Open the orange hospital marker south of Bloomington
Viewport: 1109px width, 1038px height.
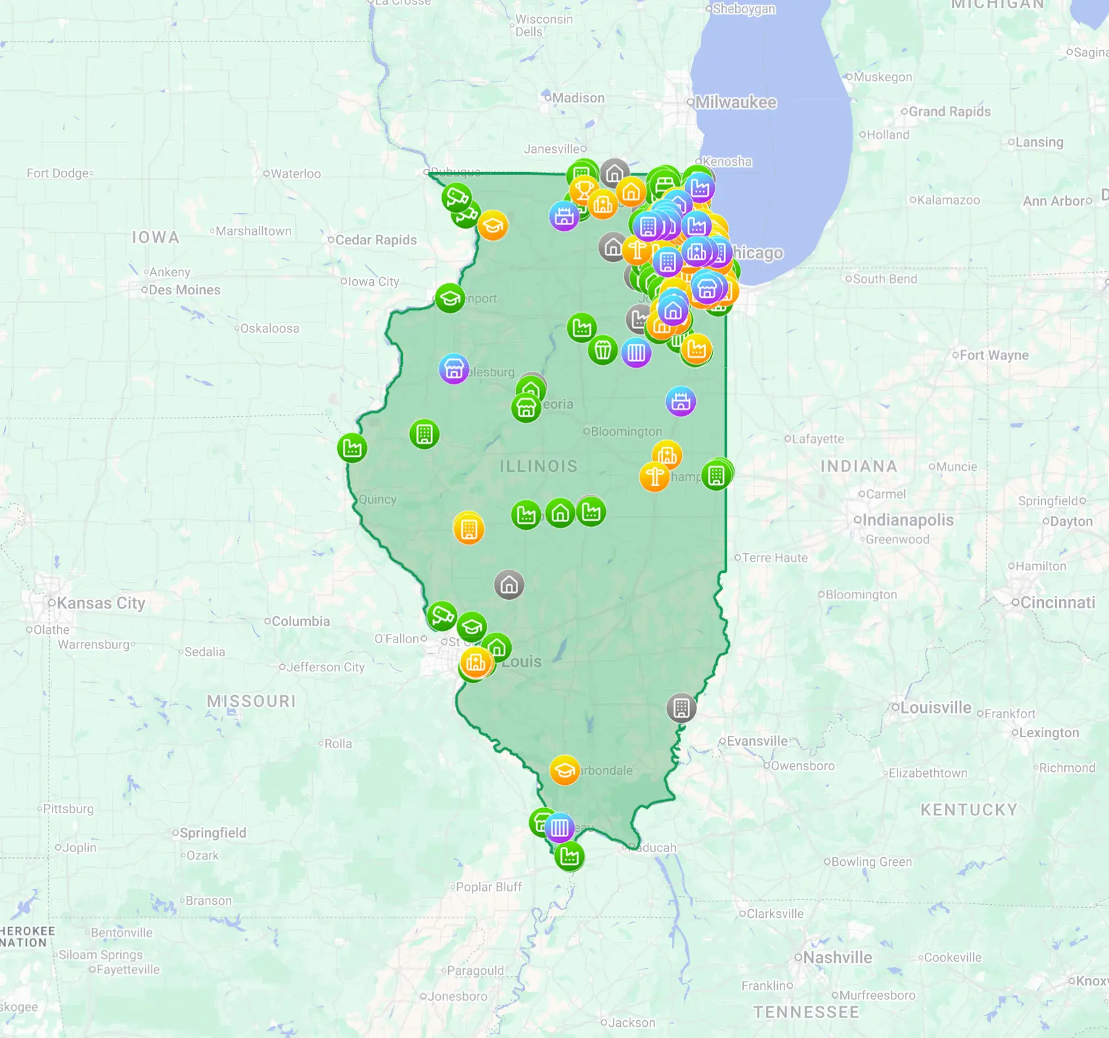click(667, 455)
